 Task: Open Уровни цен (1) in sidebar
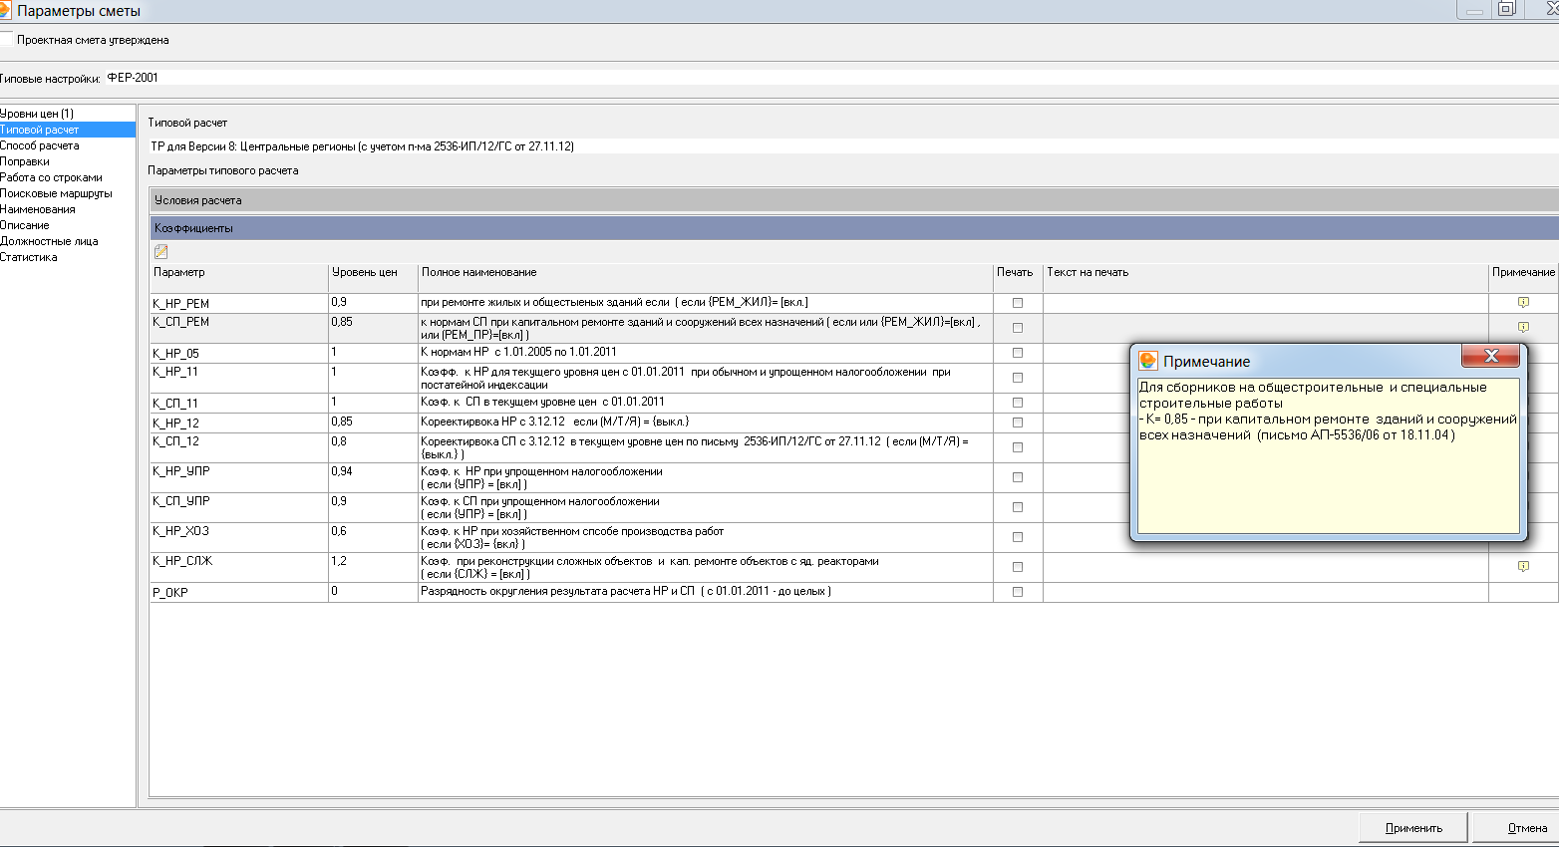(x=37, y=114)
